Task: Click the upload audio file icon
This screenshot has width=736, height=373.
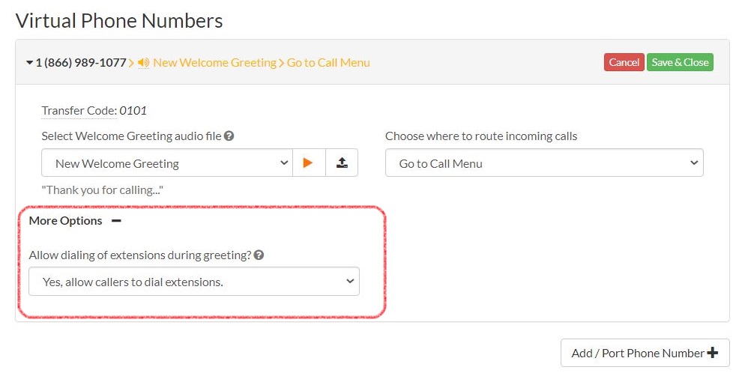Action: tap(342, 163)
